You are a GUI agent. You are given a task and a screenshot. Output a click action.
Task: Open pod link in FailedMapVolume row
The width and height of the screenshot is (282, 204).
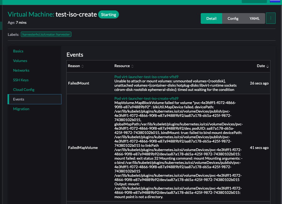pos(146,98)
